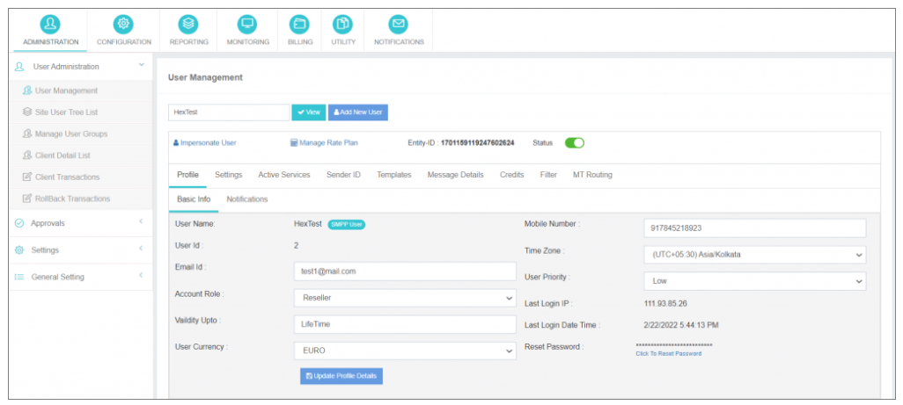Image resolution: width=903 pixels, height=405 pixels.
Task: Click the View button
Action: 309,112
